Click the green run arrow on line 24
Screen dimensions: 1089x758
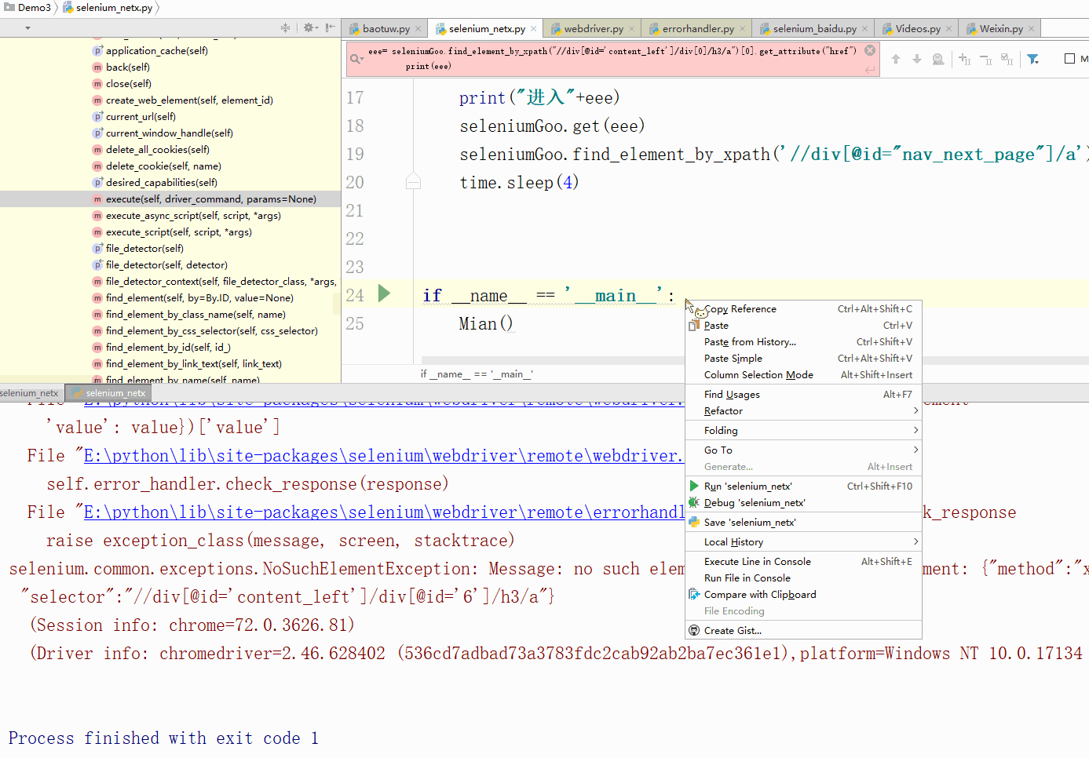pos(384,294)
